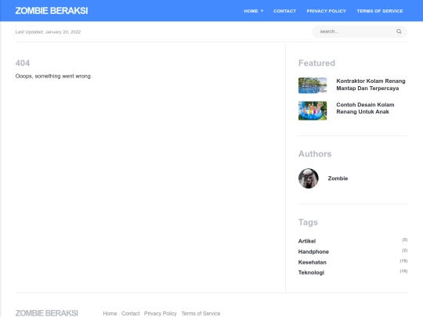Click the Last Updated January 20, 2022 text
423x317 pixels.
[x=48, y=32]
